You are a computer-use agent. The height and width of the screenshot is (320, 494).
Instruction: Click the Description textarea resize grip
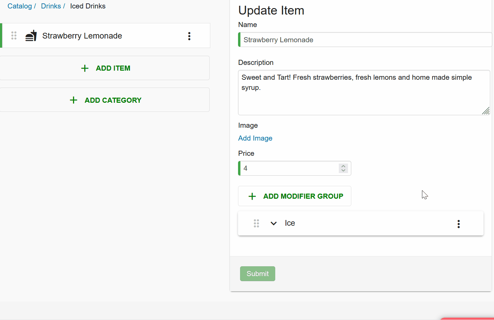click(x=486, y=111)
